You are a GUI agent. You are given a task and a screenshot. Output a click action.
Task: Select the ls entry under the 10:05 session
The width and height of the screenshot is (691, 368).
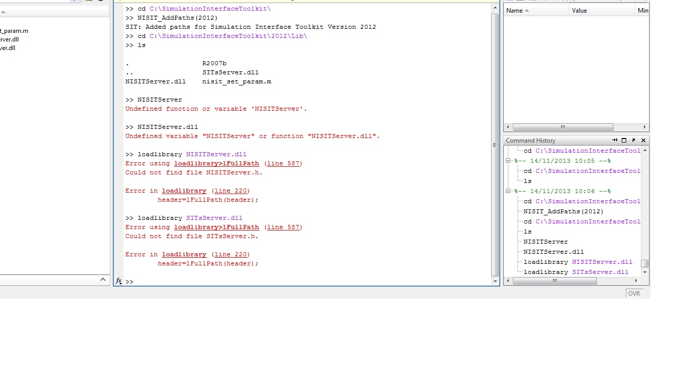pyautogui.click(x=528, y=181)
